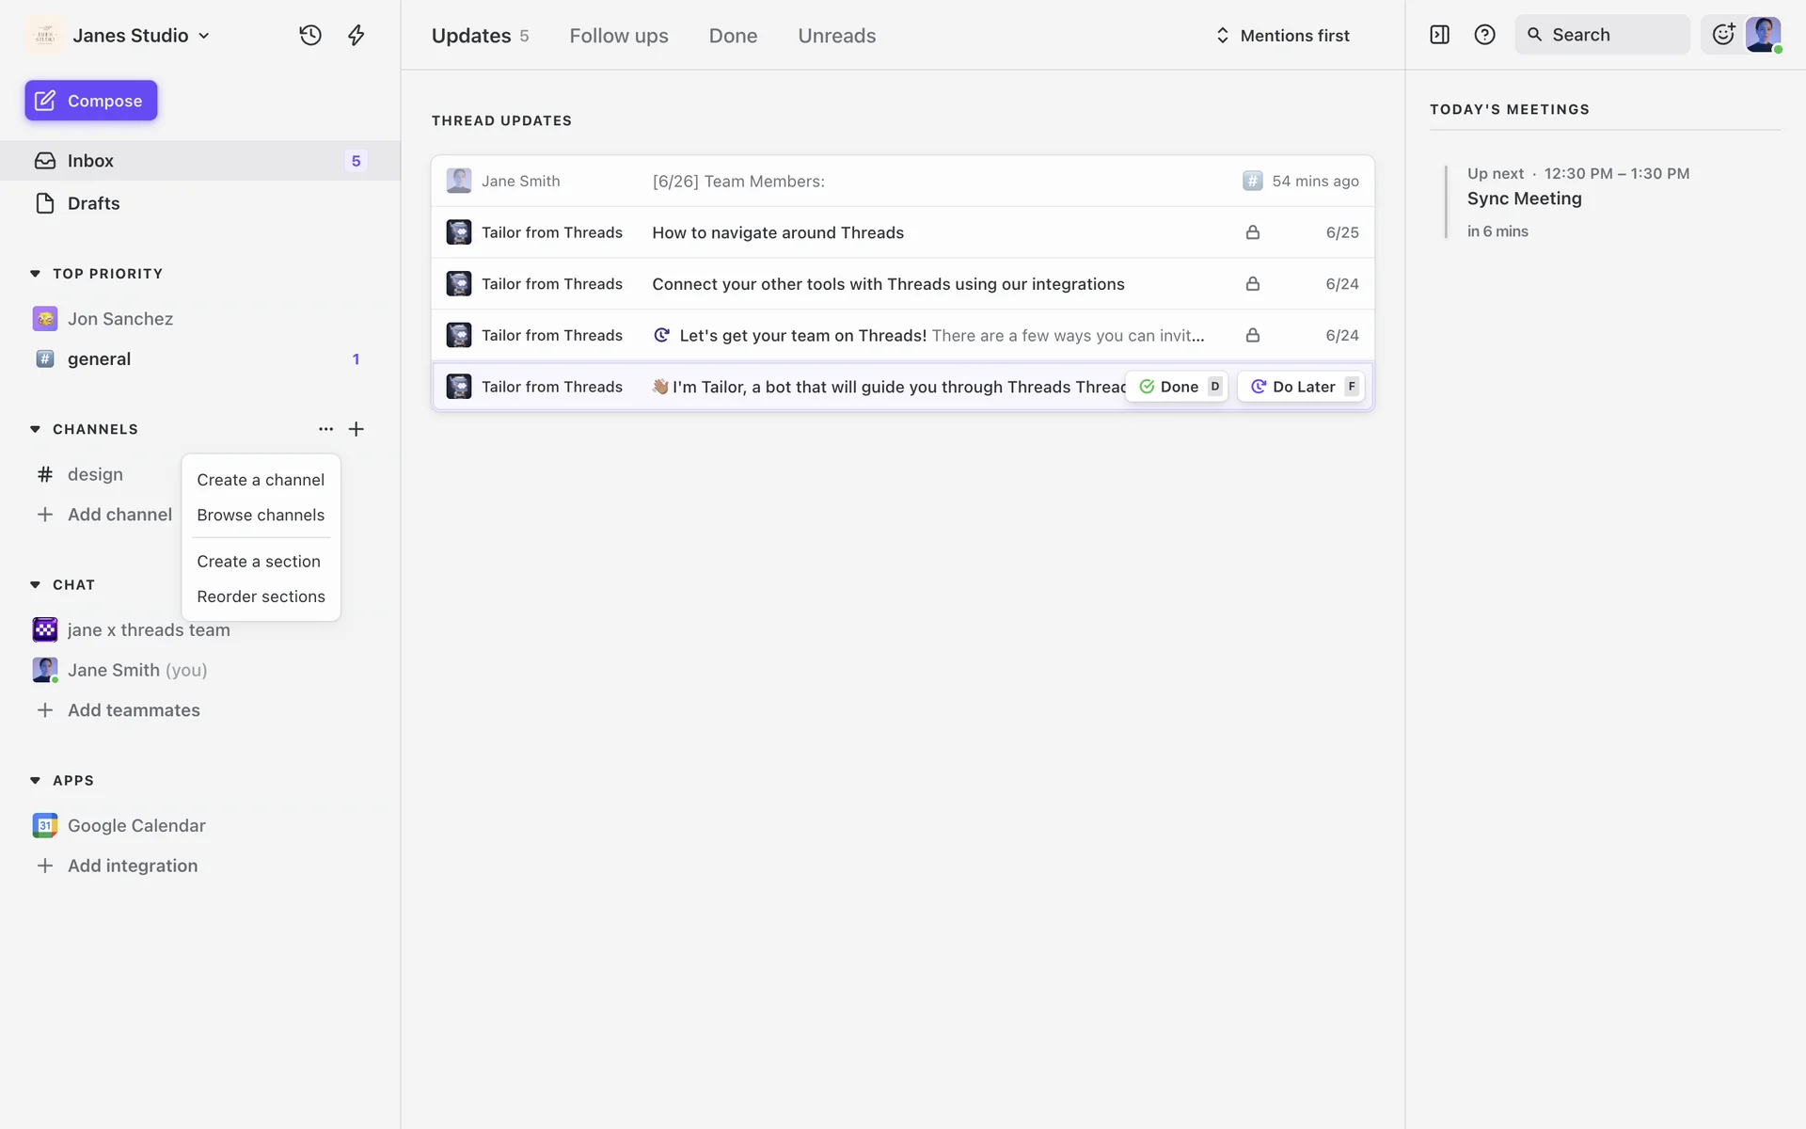Toggle the right sidebar panel icon
The width and height of the screenshot is (1806, 1129).
[x=1439, y=35]
